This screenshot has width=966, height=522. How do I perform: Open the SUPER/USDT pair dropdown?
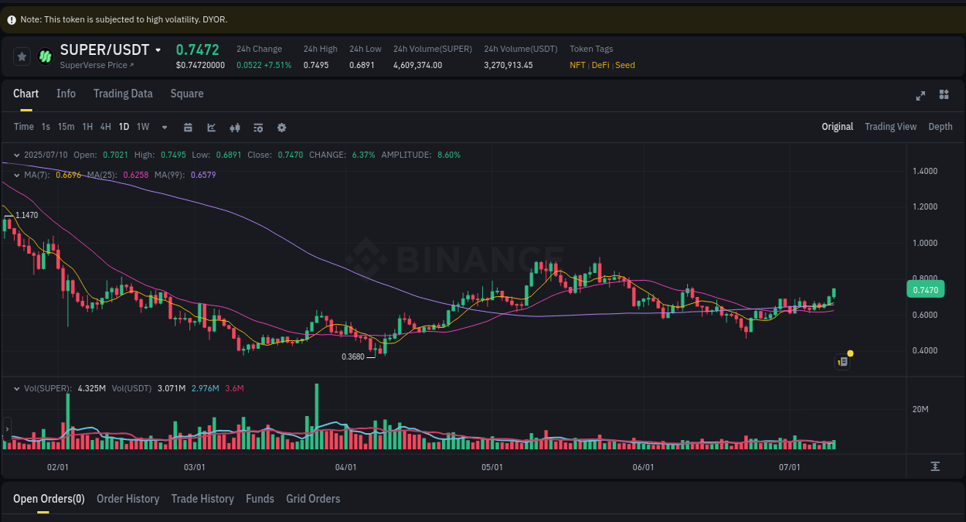[x=158, y=49]
